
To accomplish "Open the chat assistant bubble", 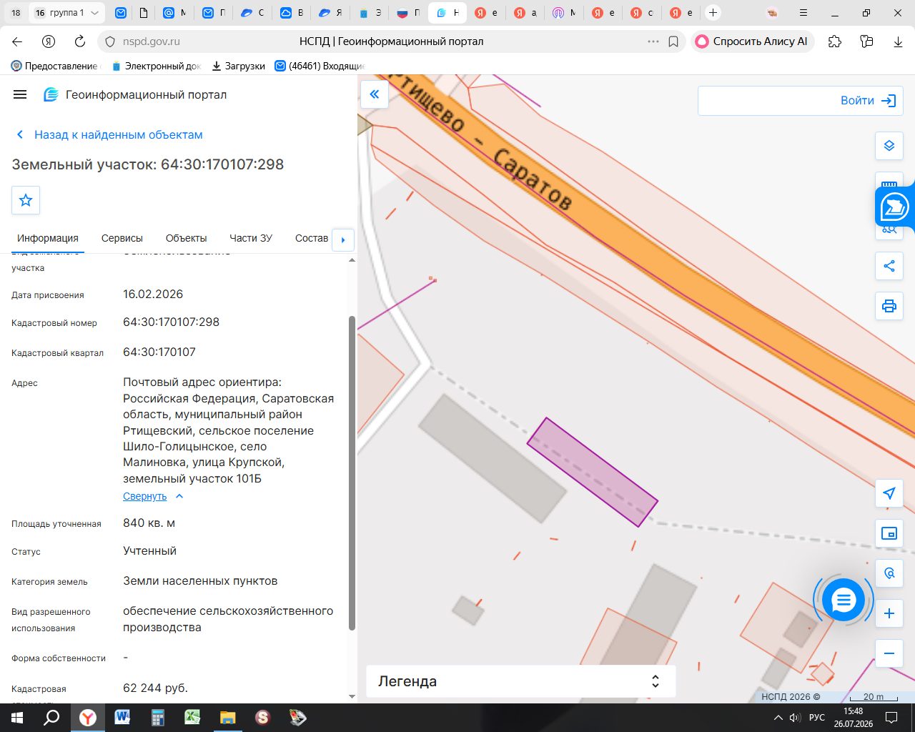I will pyautogui.click(x=844, y=600).
